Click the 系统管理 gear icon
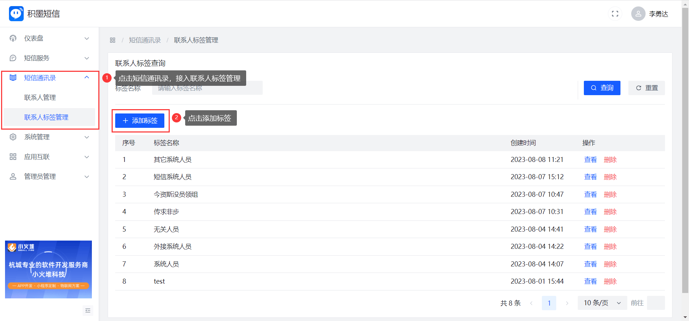Image resolution: width=689 pixels, height=321 pixels. point(13,137)
